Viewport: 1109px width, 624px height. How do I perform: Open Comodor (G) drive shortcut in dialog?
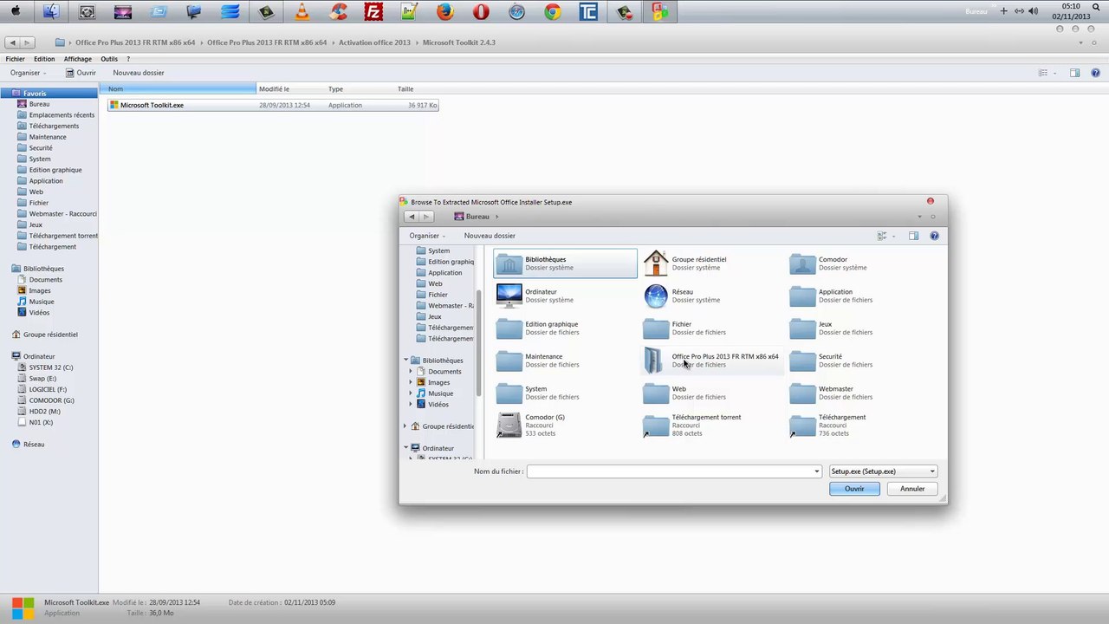[565, 425]
